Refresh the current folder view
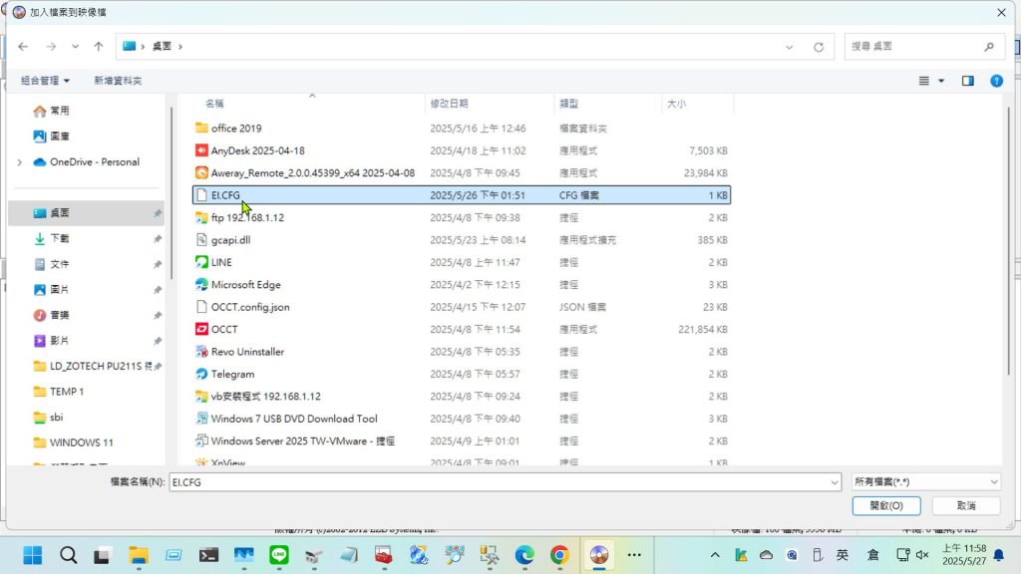 click(819, 47)
